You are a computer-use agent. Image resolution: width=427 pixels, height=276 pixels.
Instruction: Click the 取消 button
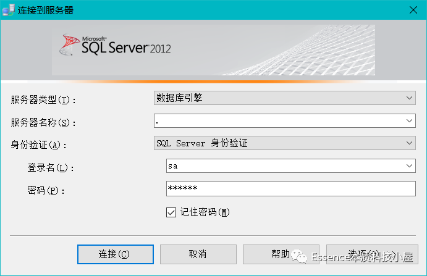[198, 254]
